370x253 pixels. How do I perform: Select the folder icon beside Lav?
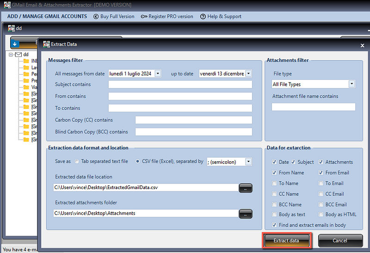pos(26,68)
